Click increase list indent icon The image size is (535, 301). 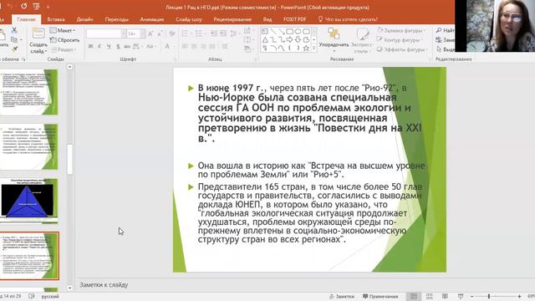(223, 33)
